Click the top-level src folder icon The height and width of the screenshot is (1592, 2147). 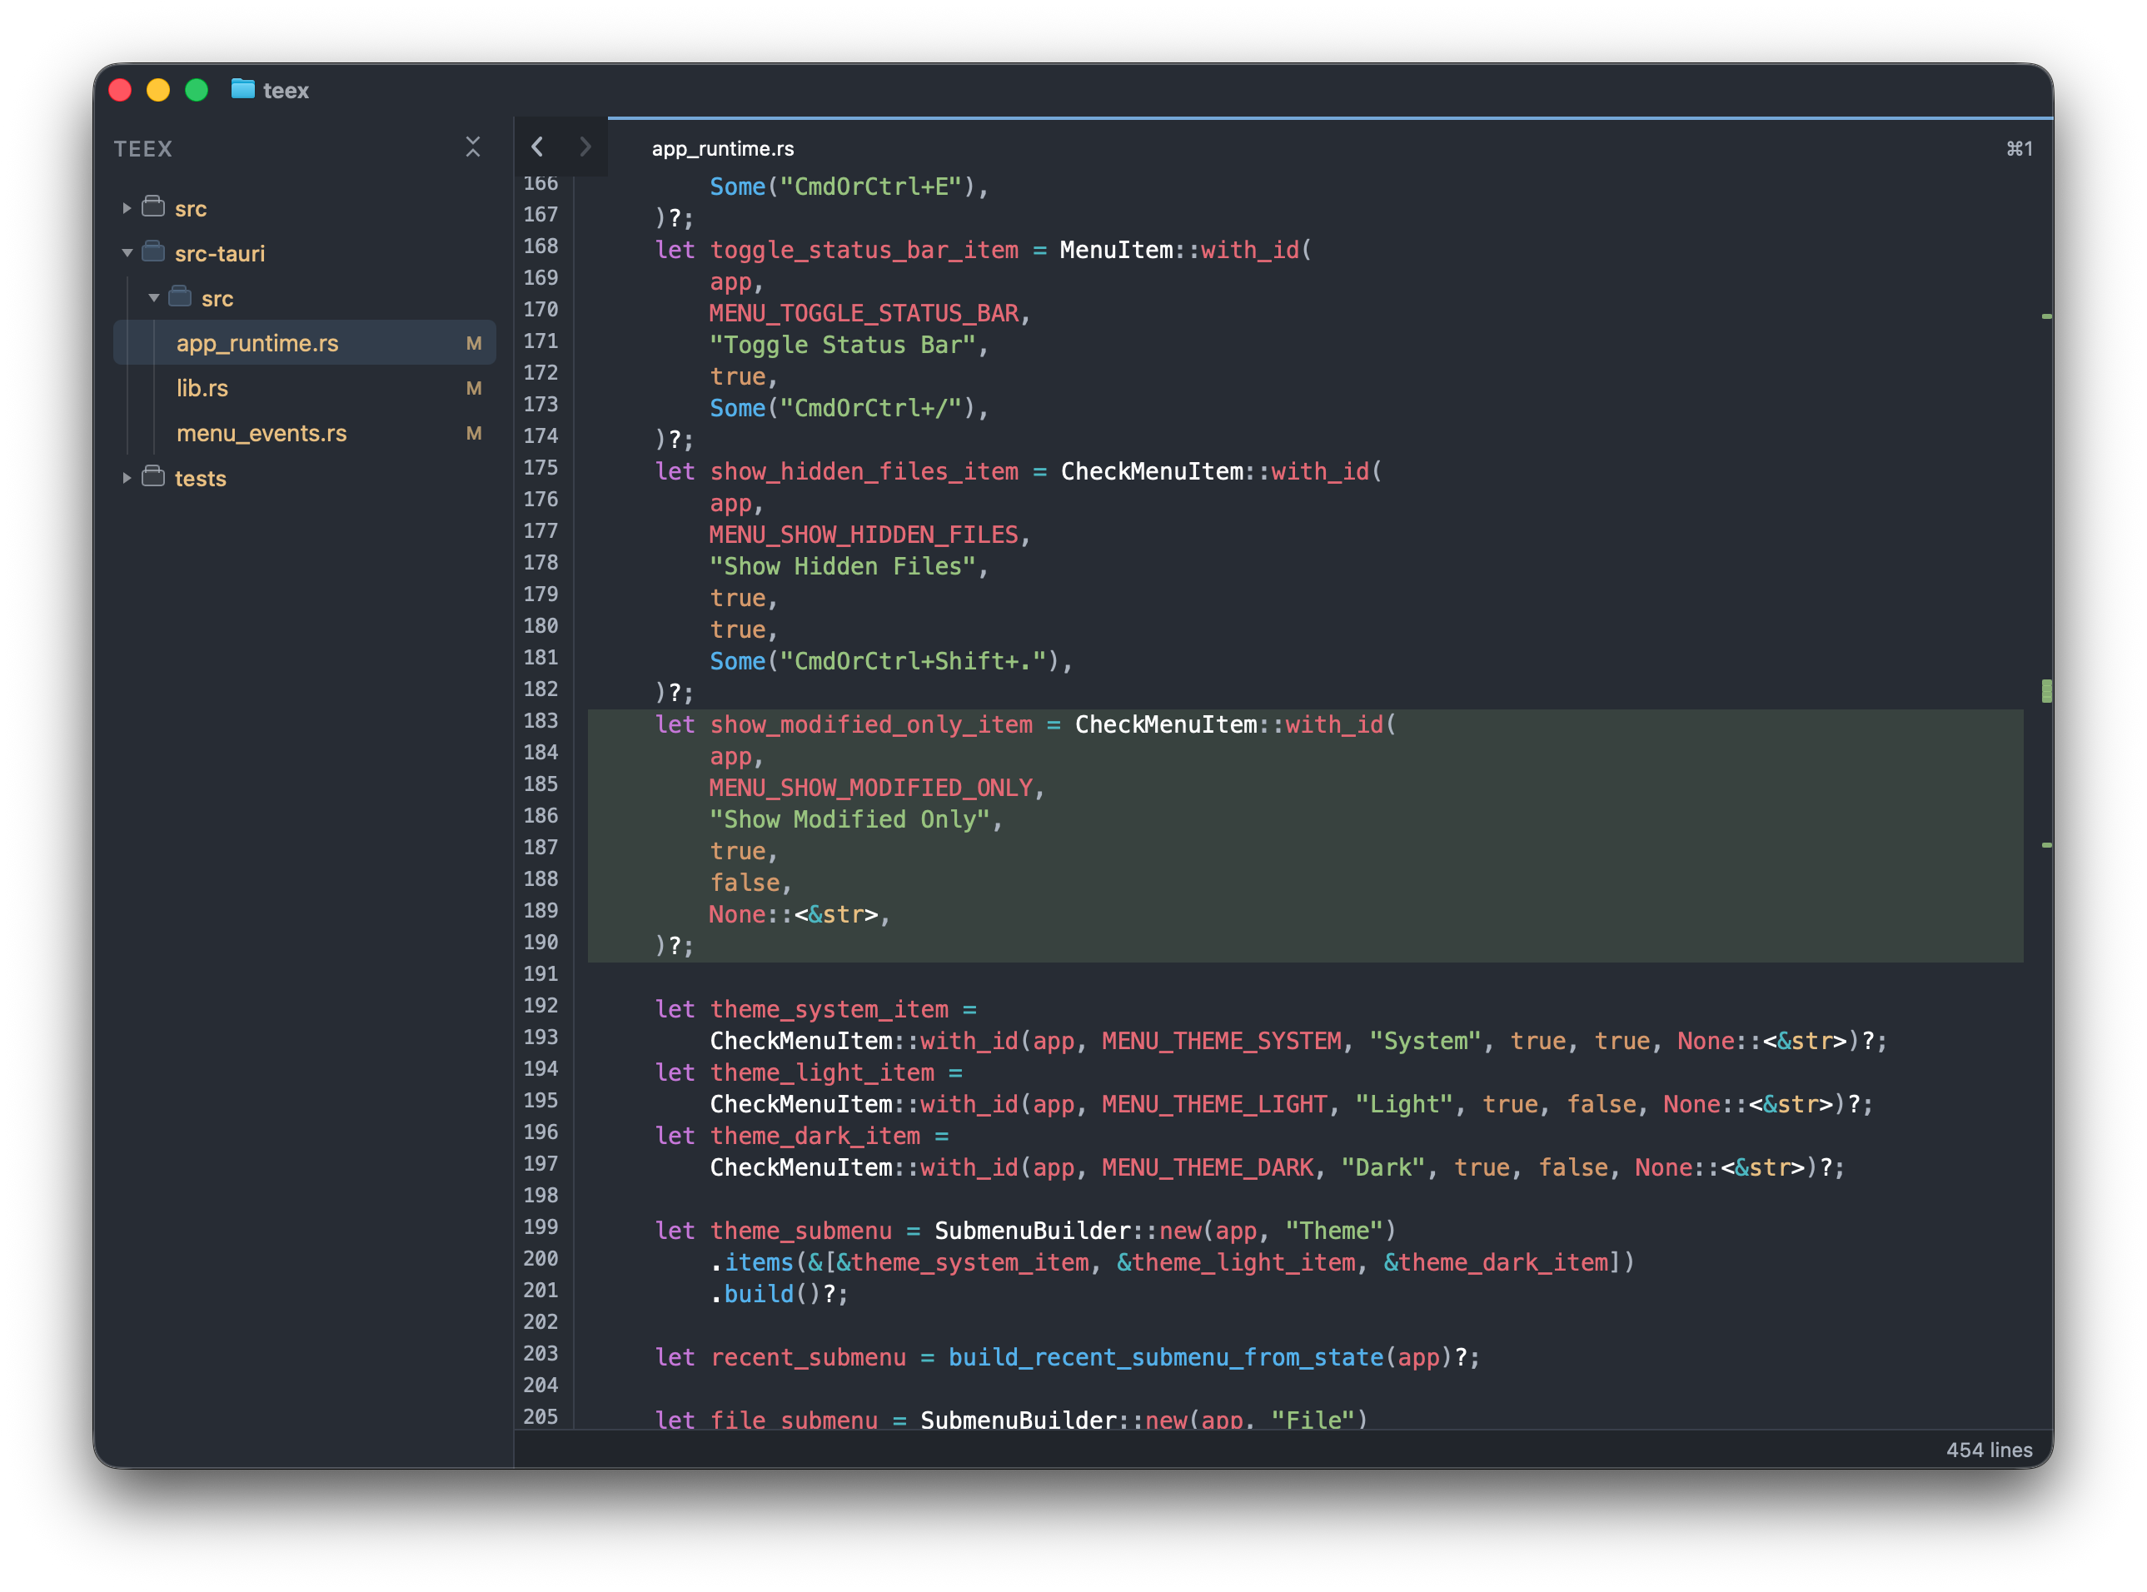click(153, 207)
